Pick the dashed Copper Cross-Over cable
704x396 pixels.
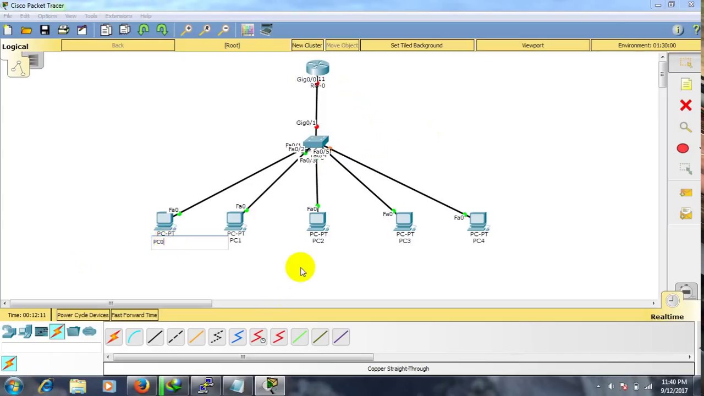[x=175, y=337]
